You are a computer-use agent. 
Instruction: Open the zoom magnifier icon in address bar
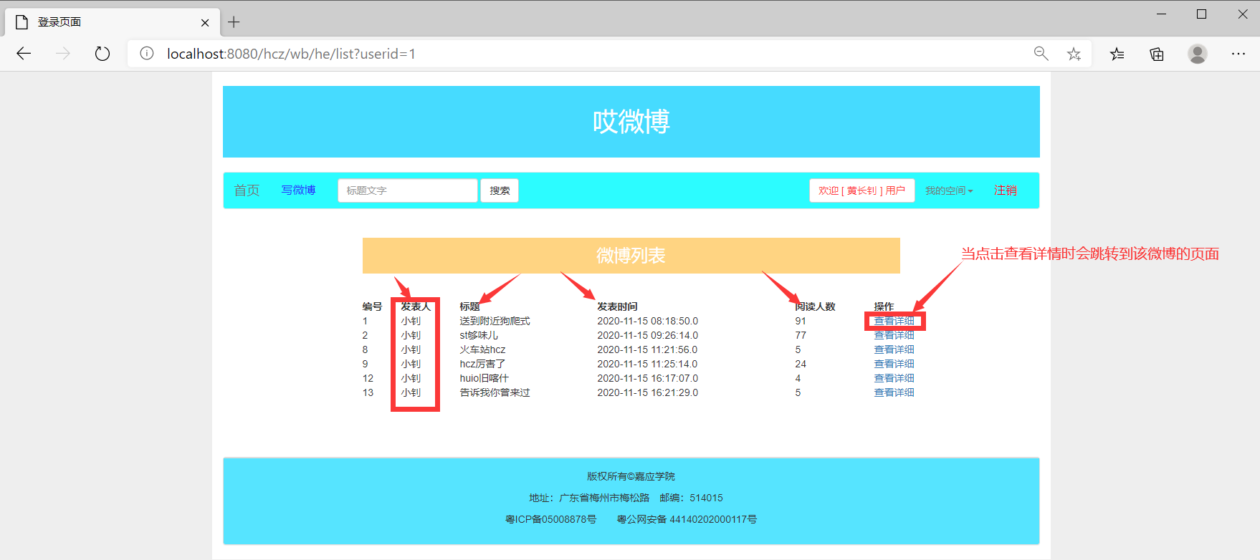[1041, 54]
